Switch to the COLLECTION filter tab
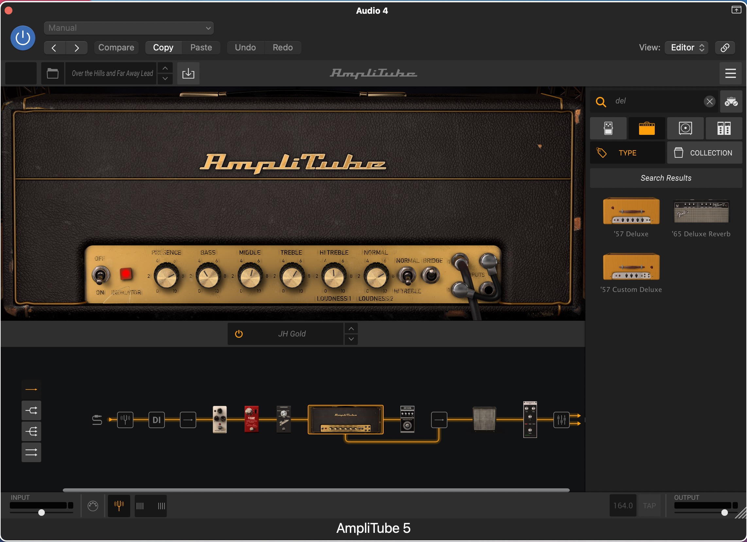747x542 pixels. pos(705,153)
